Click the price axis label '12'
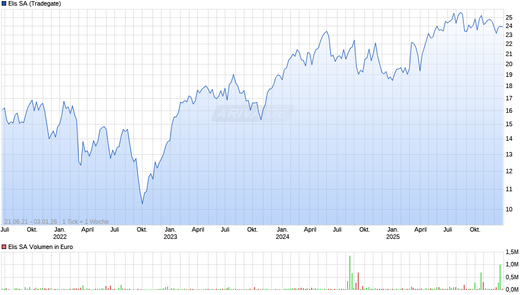527x295 pixels. pyautogui.click(x=509, y=171)
